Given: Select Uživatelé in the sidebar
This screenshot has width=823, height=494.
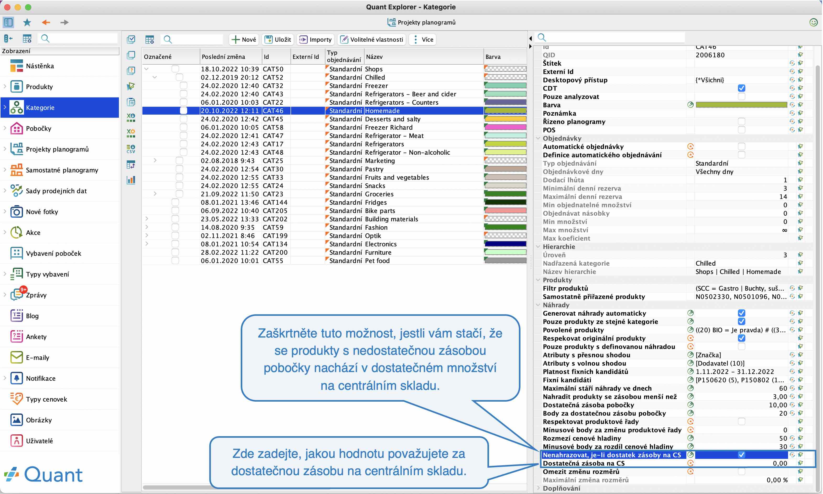Looking at the screenshot, I should [60, 441].
